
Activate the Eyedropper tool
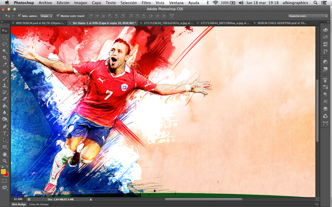5,64
